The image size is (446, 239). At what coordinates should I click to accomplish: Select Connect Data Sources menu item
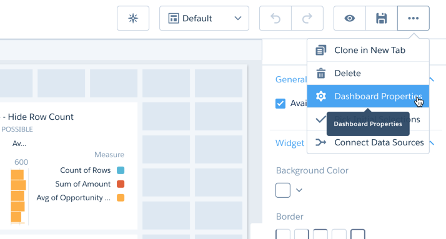click(368, 142)
